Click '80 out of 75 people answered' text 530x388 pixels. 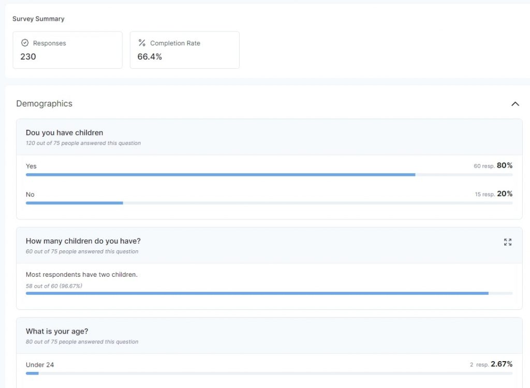[x=82, y=341]
